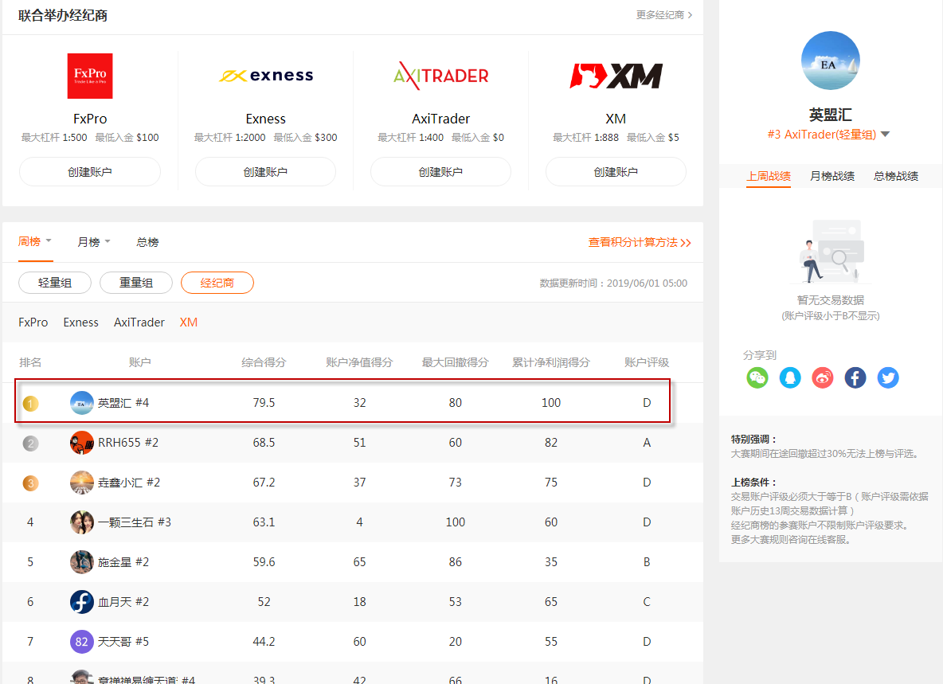Screen dimensions: 943x684
Task: Switch to 上周战绩 tab
Action: click(769, 176)
